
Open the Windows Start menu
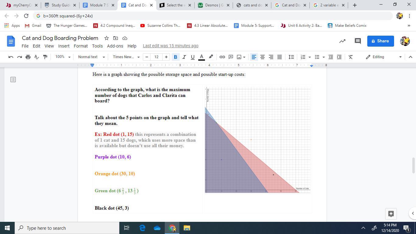pyautogui.click(x=7, y=228)
